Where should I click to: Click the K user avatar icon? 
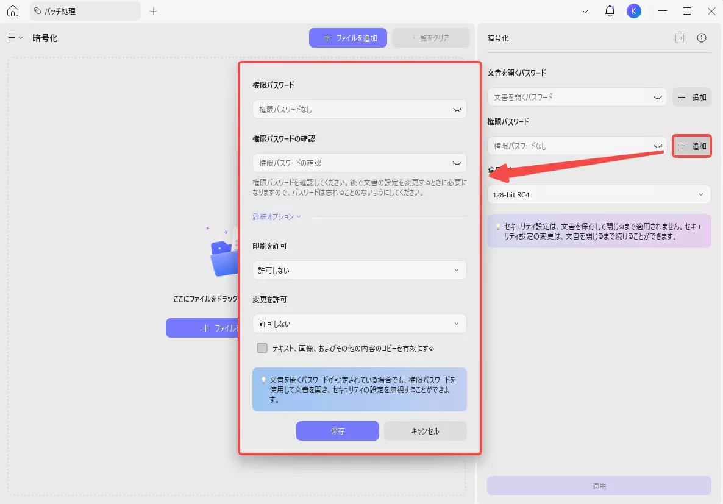click(x=633, y=10)
